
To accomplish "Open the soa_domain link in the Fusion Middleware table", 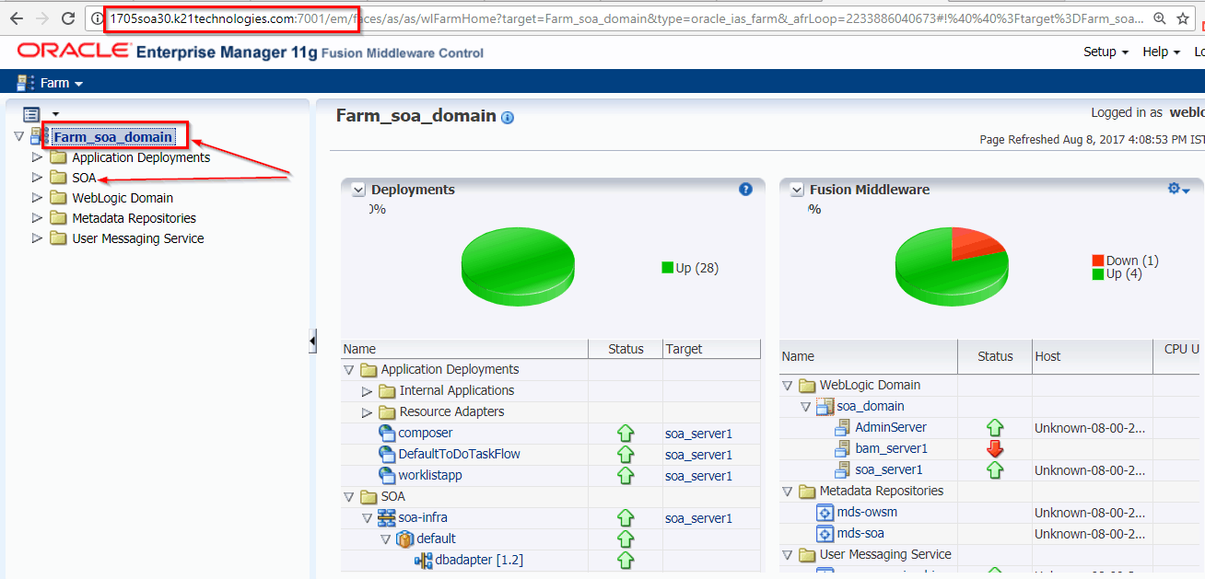I will (x=871, y=406).
